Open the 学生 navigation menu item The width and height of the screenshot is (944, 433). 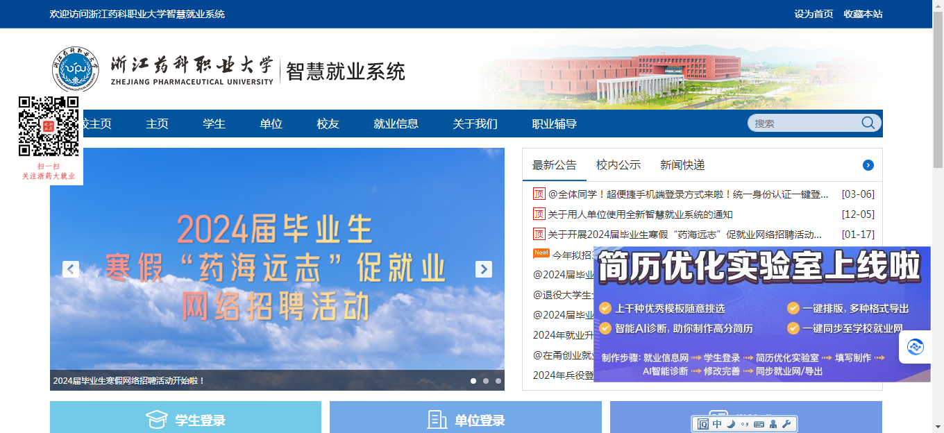coord(214,124)
